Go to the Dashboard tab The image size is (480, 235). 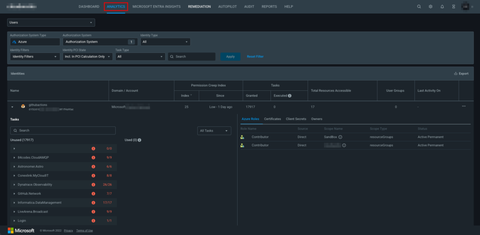tap(89, 7)
